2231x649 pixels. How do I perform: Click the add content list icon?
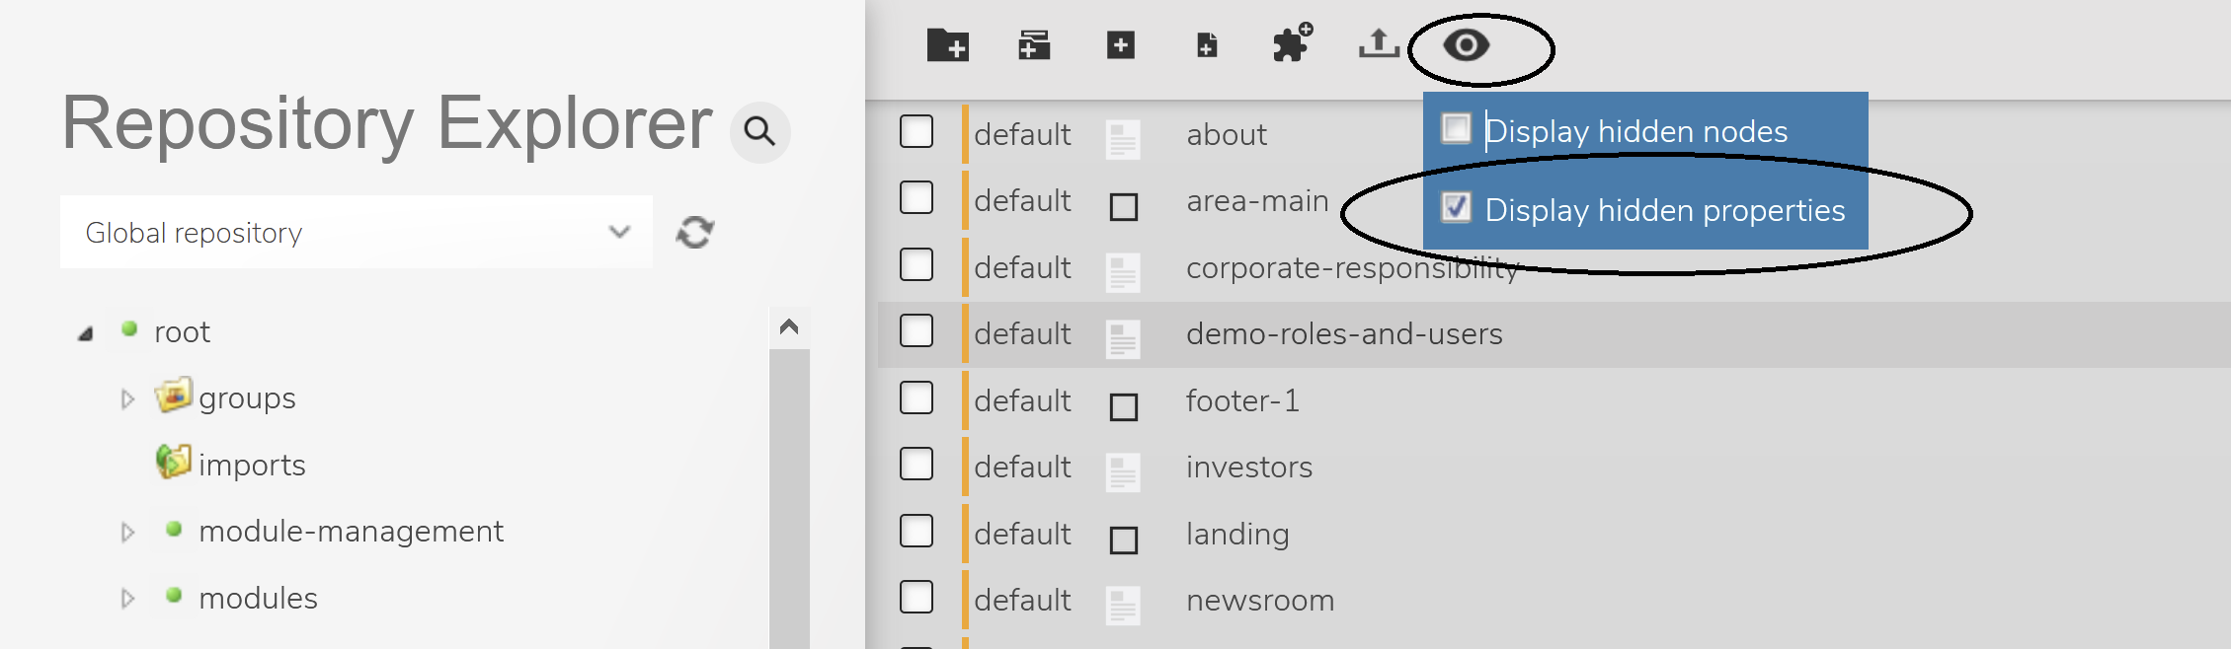(1034, 45)
